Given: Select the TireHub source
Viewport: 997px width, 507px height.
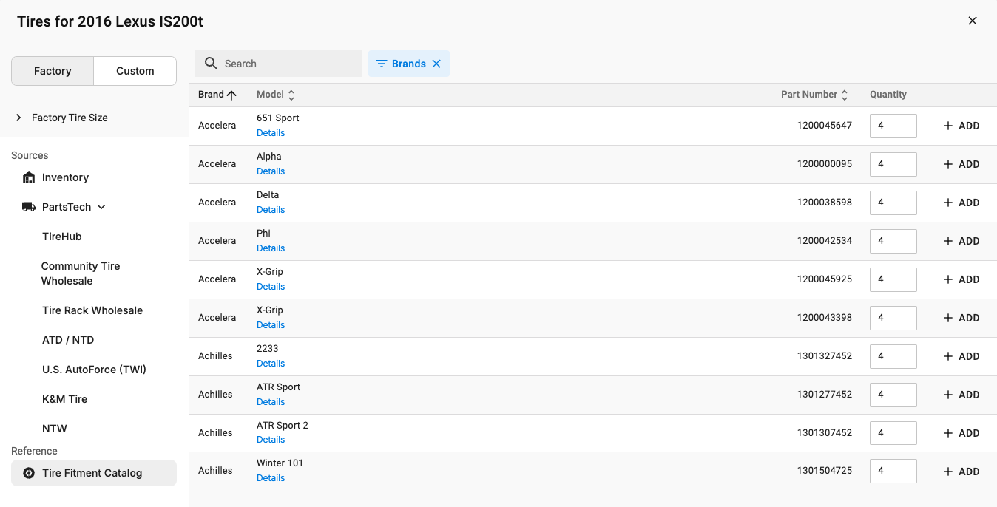Looking at the screenshot, I should point(62,237).
